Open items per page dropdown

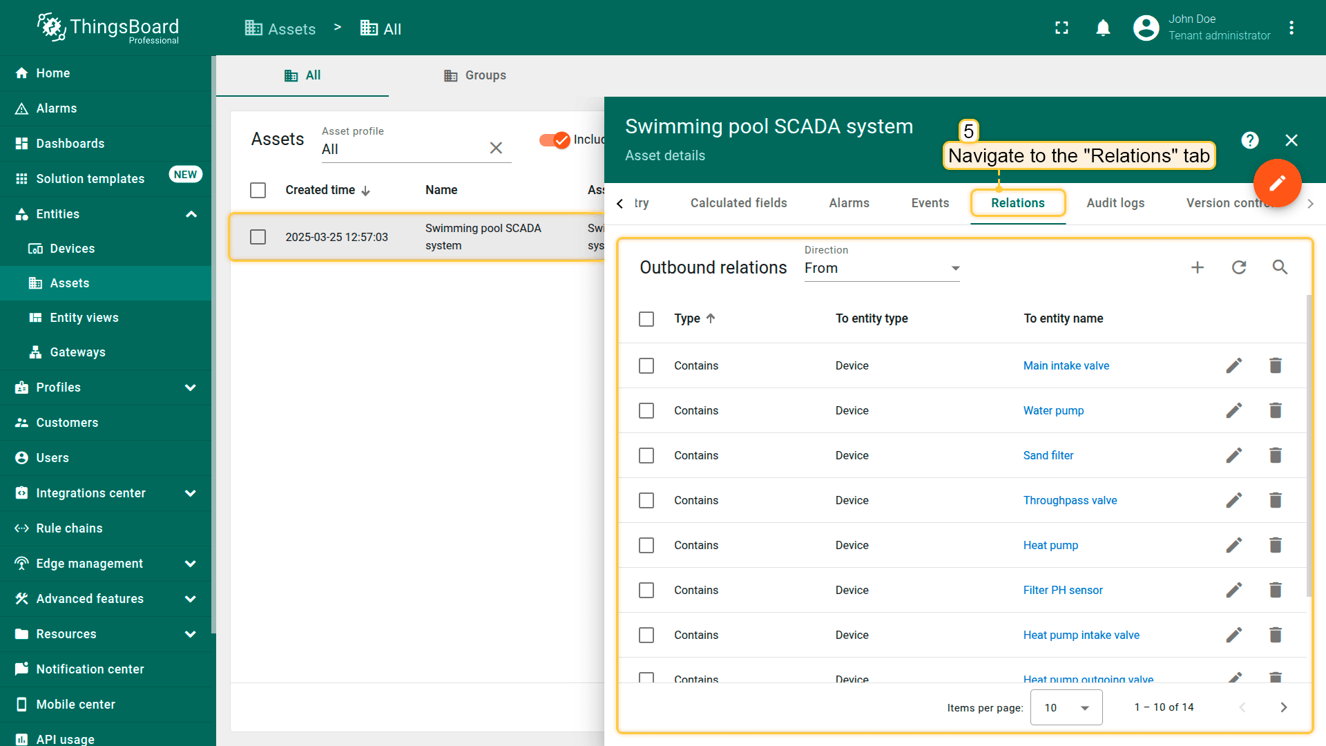[1066, 707]
